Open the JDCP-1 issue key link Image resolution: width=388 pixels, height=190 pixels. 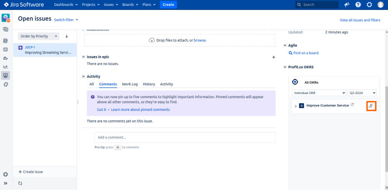click(30, 47)
